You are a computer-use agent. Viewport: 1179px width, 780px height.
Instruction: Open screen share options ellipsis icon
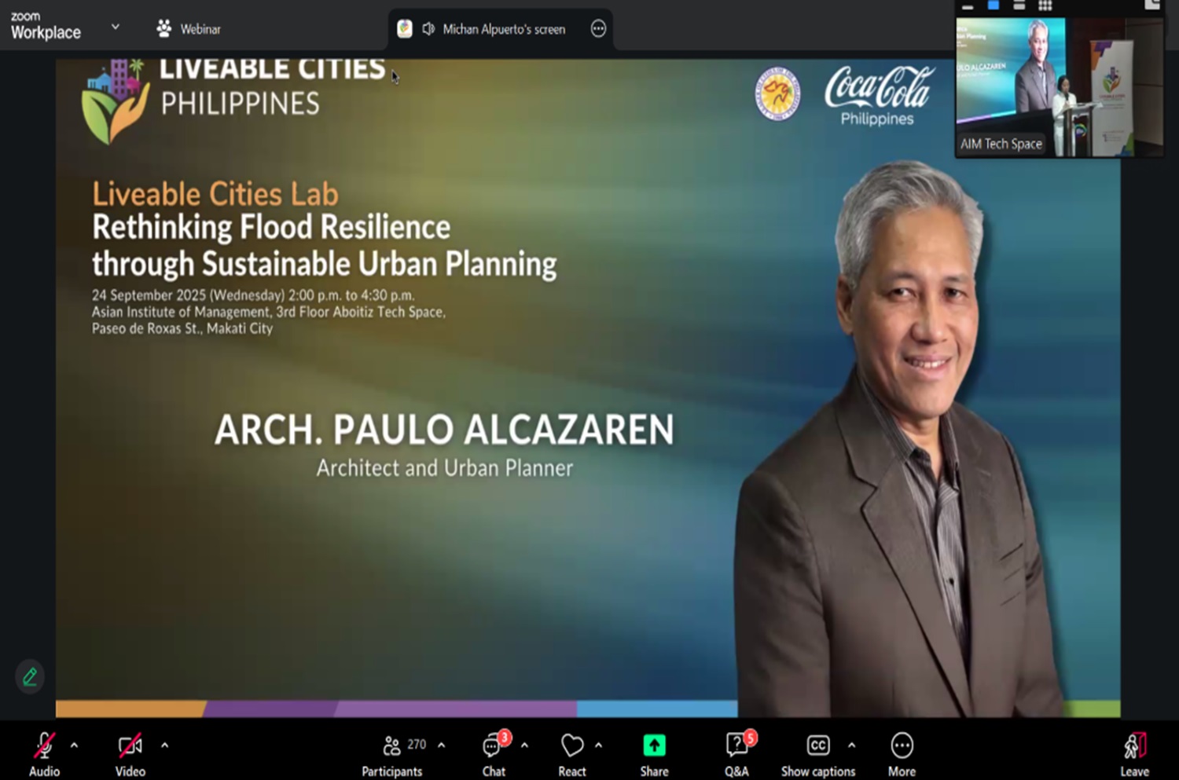pyautogui.click(x=598, y=29)
